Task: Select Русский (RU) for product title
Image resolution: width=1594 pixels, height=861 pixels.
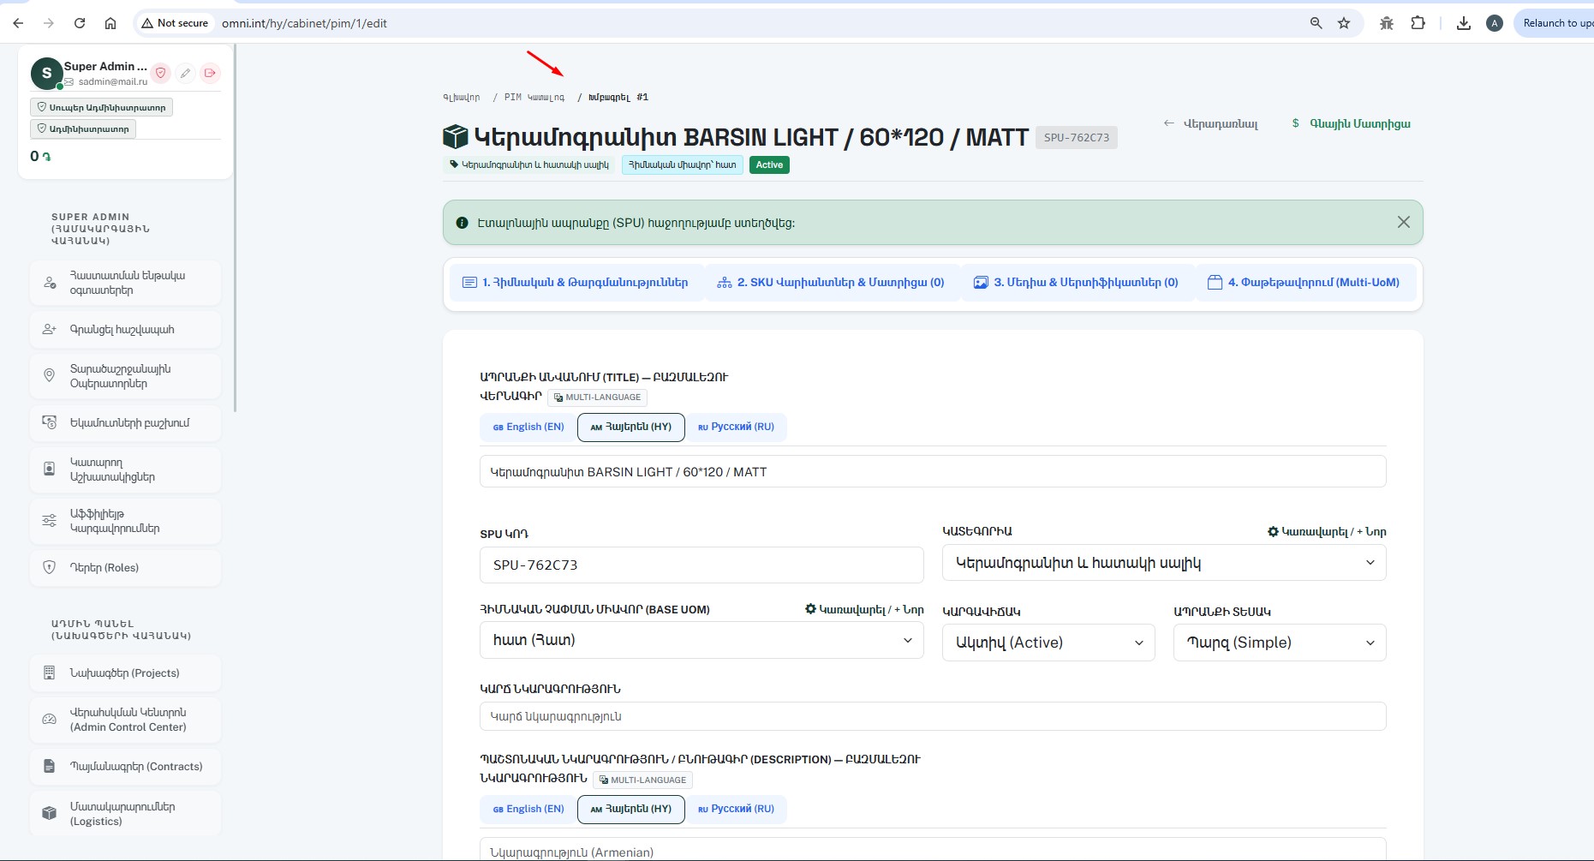Action: (x=736, y=427)
